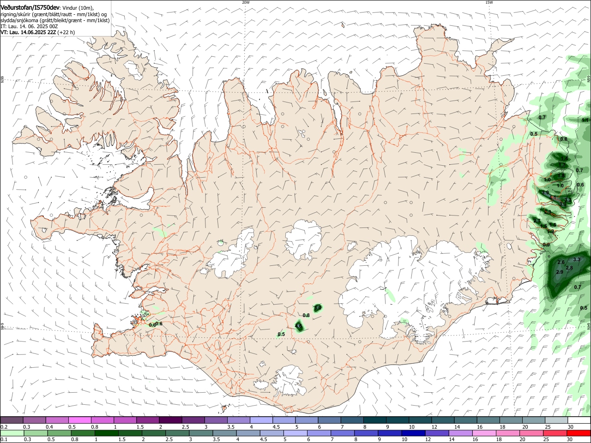Screen dimensions: 591x443
Task: Select the darkest green swatch labeled 1 in the rain legend
Action: tap(106, 433)
